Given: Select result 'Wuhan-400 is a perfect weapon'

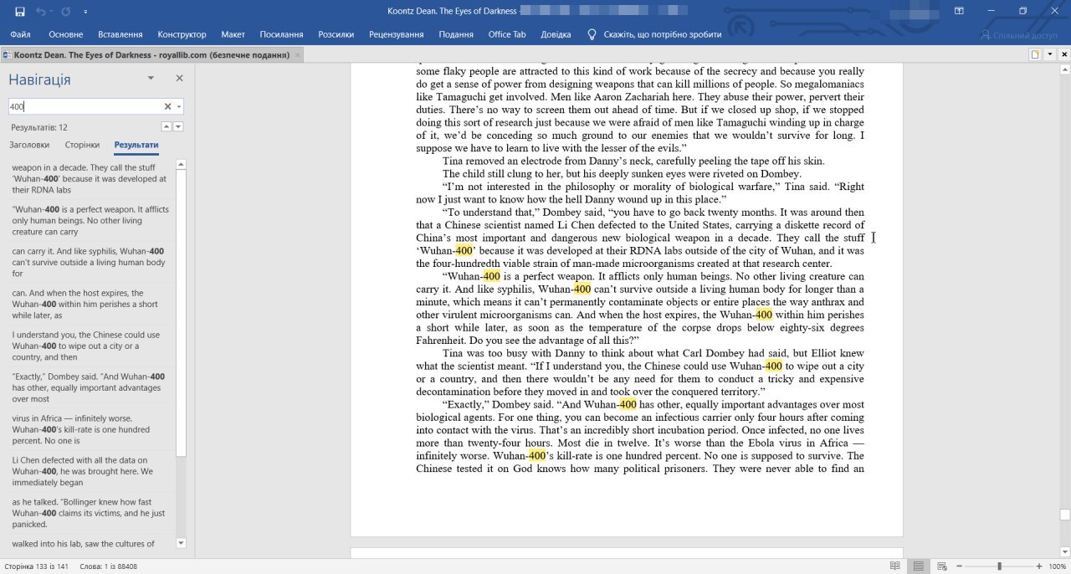Looking at the screenshot, I should [91, 221].
